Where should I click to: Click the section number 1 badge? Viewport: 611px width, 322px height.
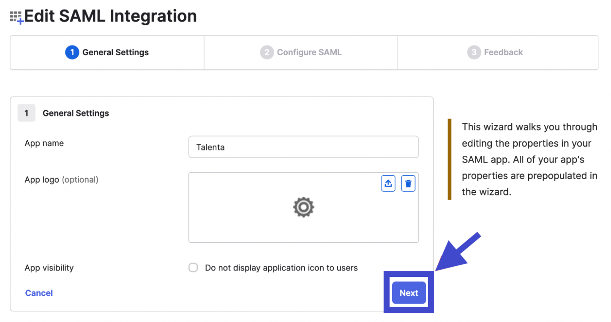coord(26,113)
